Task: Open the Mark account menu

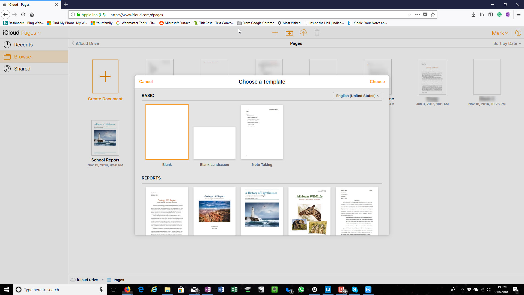Action: click(499, 33)
